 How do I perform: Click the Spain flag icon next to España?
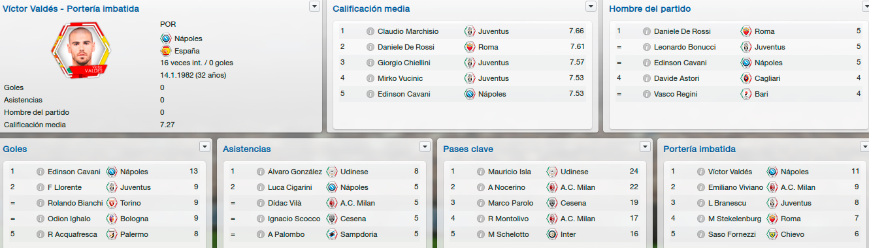[165, 51]
